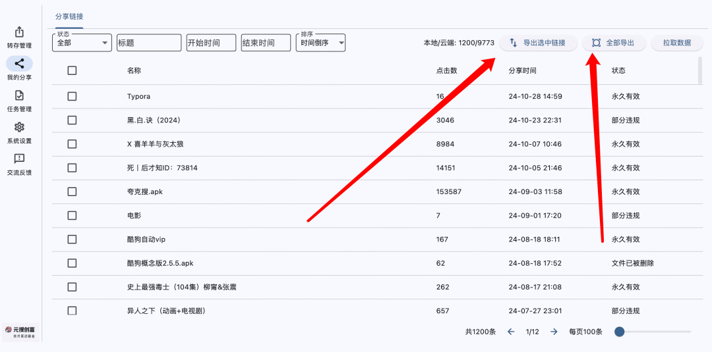Open 系统设置 gear icon in sidebar
The height and width of the screenshot is (352, 712).
click(19, 127)
